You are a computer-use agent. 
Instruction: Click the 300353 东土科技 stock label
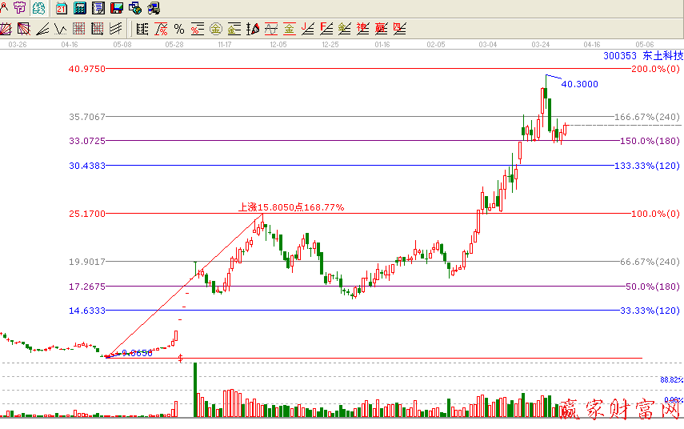click(643, 56)
